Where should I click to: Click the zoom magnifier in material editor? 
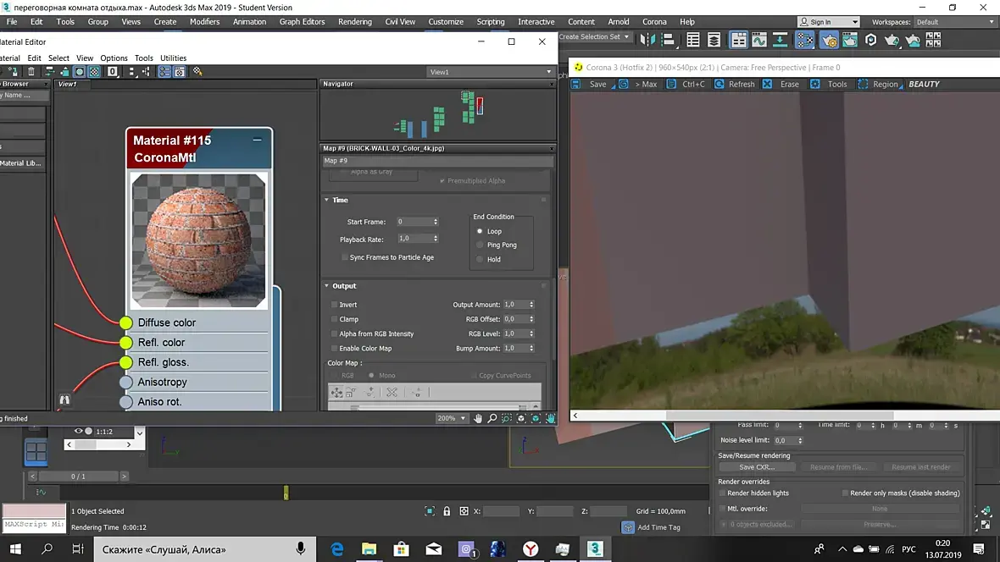(492, 418)
